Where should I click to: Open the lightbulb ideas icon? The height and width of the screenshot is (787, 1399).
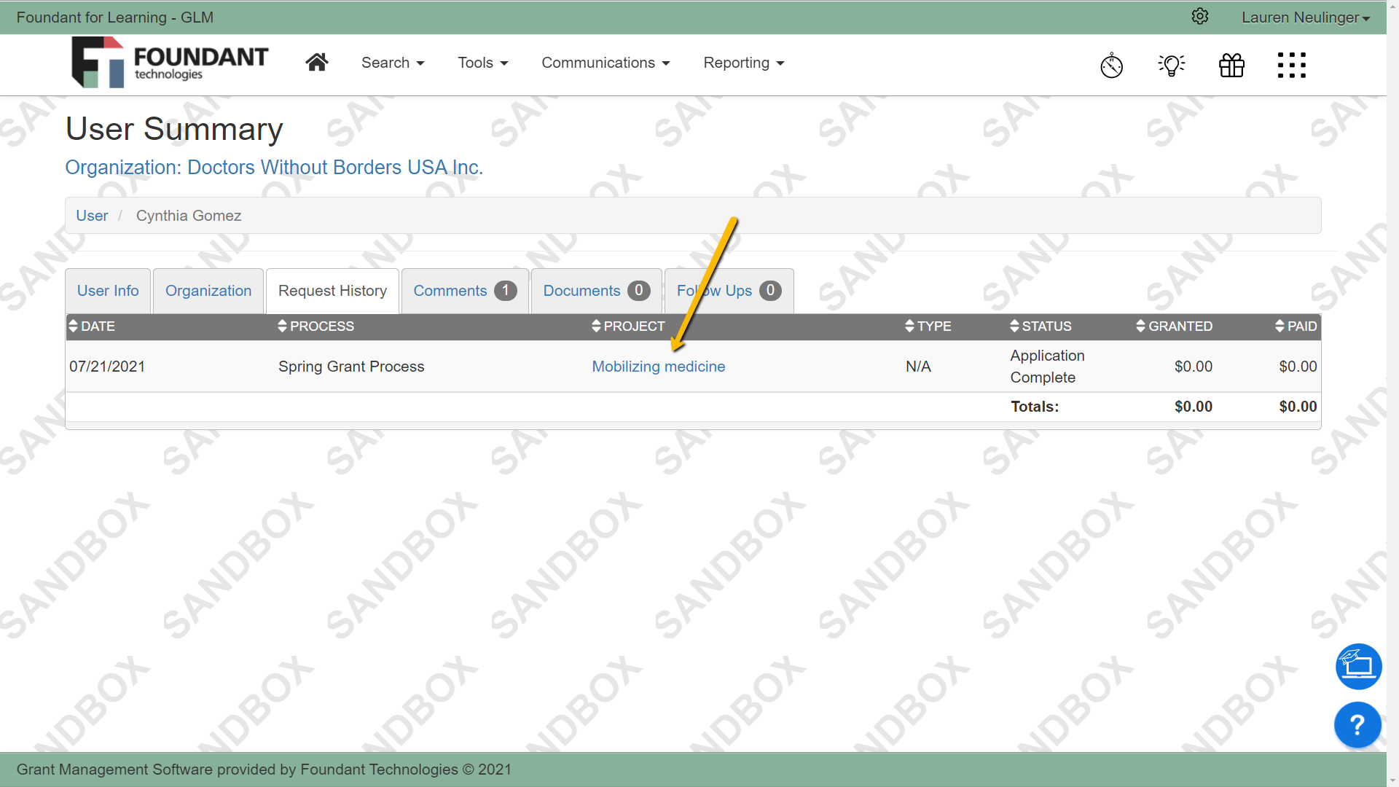click(1172, 65)
